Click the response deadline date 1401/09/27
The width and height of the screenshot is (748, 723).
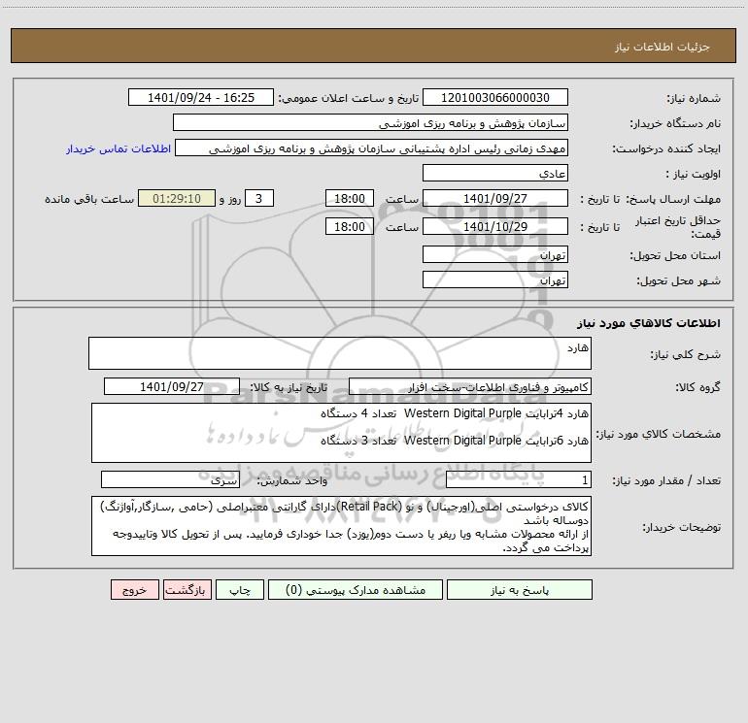[x=495, y=199]
